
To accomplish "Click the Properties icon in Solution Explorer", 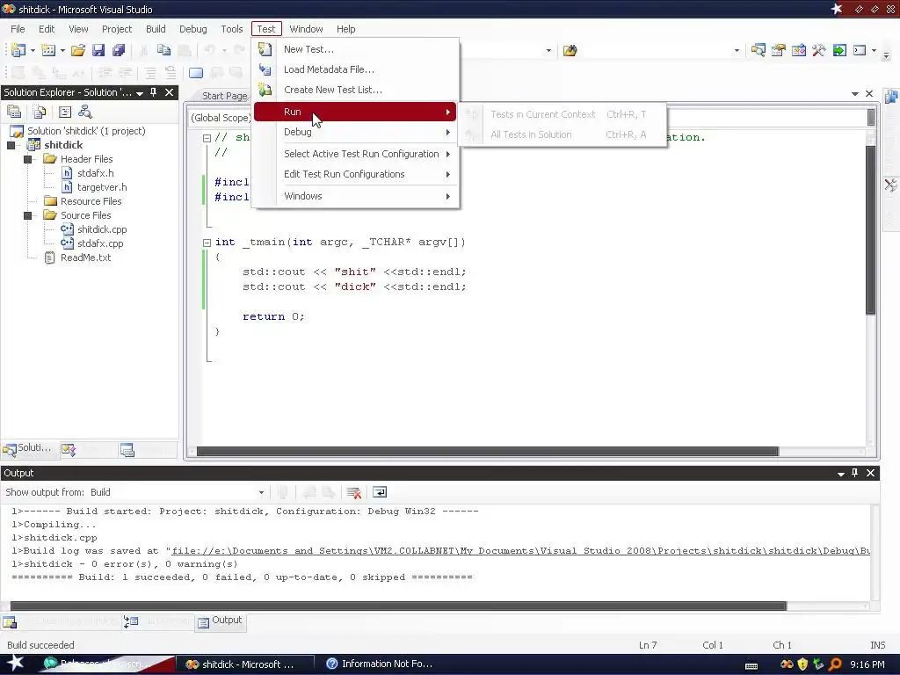I will click(14, 112).
